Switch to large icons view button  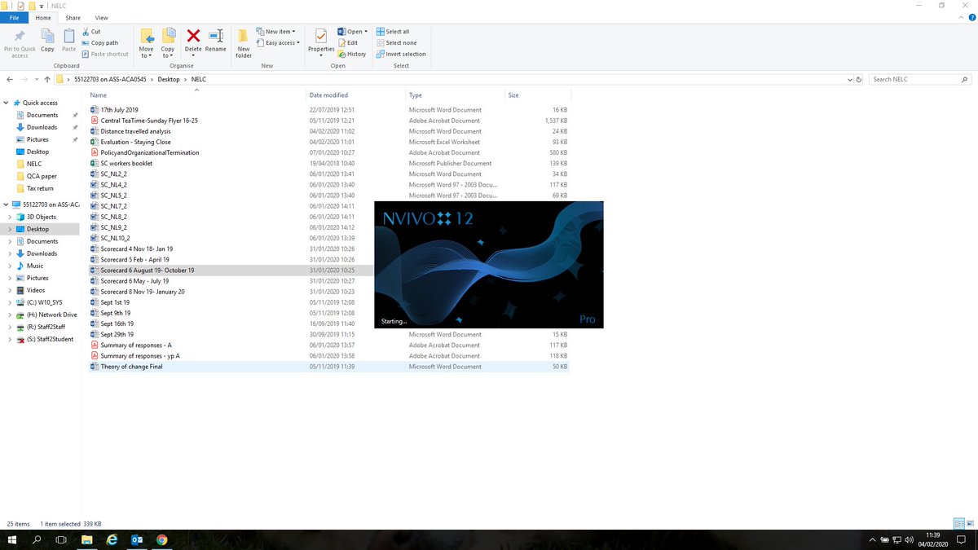[968, 523]
